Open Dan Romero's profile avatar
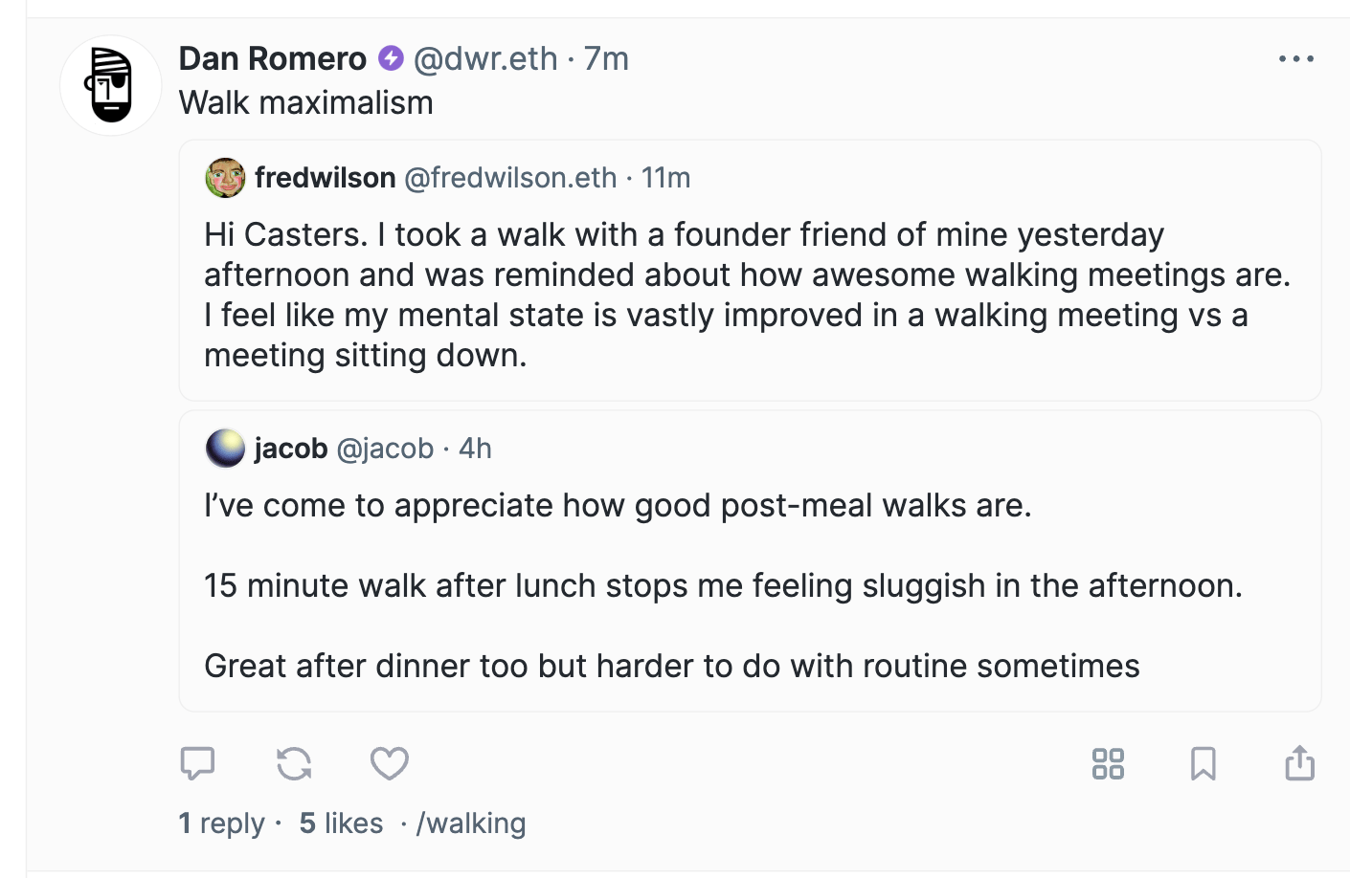This screenshot has height=878, width=1350. (111, 86)
